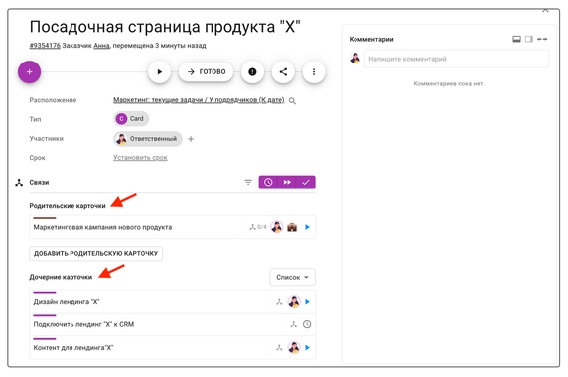
Task: Switch comments panel to bottom layout icon
Action: coord(517,39)
